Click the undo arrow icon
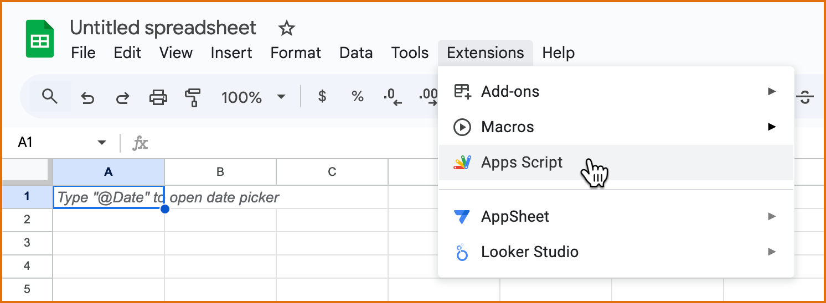The height and width of the screenshot is (303, 826). (x=87, y=98)
